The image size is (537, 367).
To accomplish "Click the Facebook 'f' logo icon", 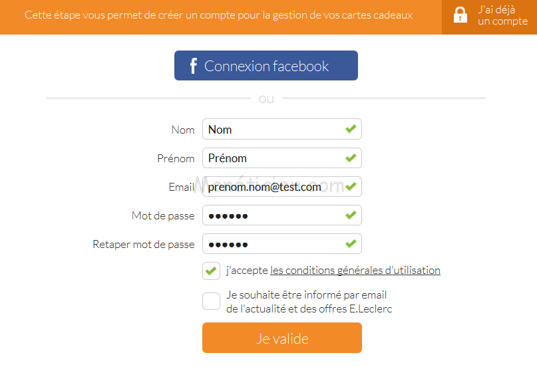I will [x=194, y=66].
